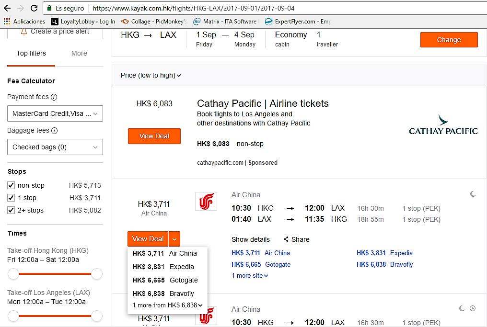This screenshot has width=487, height=327.
Task: Open the Show details link
Action: coord(250,239)
